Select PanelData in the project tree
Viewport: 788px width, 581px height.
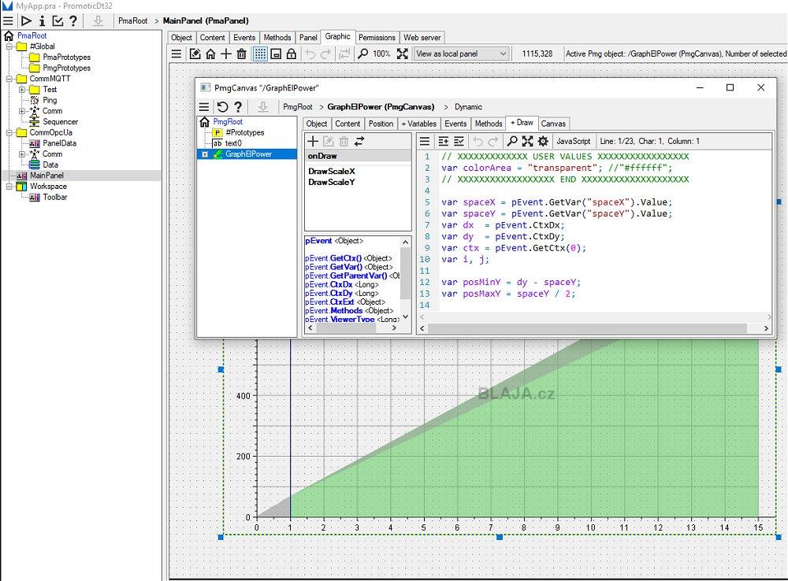[x=59, y=143]
